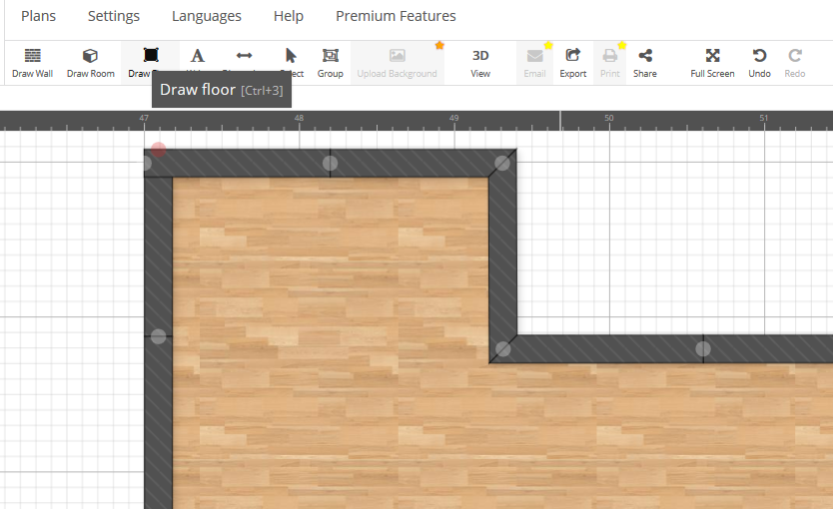Open the Settings menu

coord(114,16)
